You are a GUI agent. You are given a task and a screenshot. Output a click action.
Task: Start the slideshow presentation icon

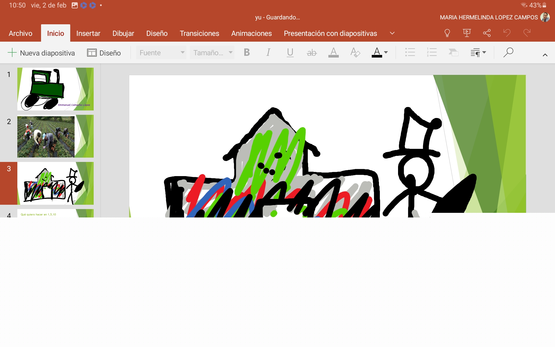(467, 33)
